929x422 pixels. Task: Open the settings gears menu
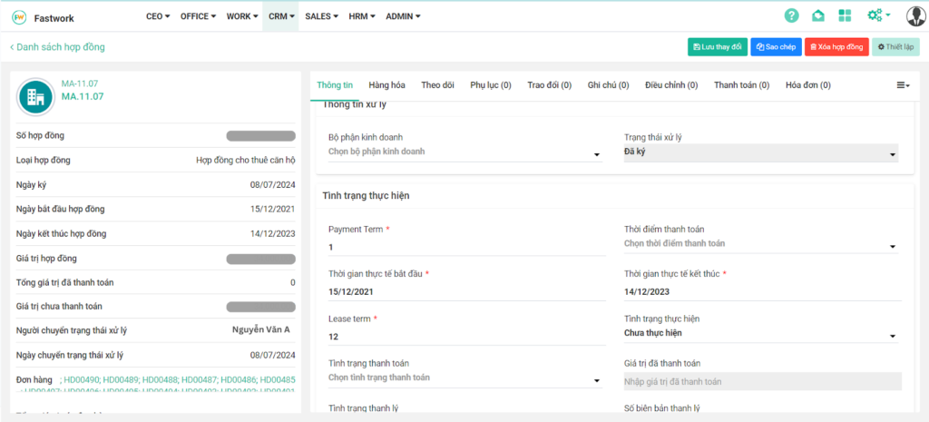[878, 15]
